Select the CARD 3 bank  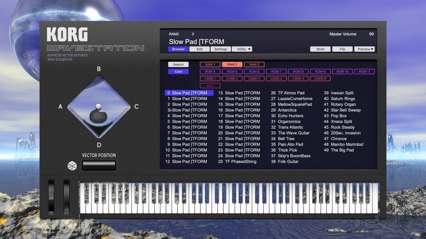[254, 79]
